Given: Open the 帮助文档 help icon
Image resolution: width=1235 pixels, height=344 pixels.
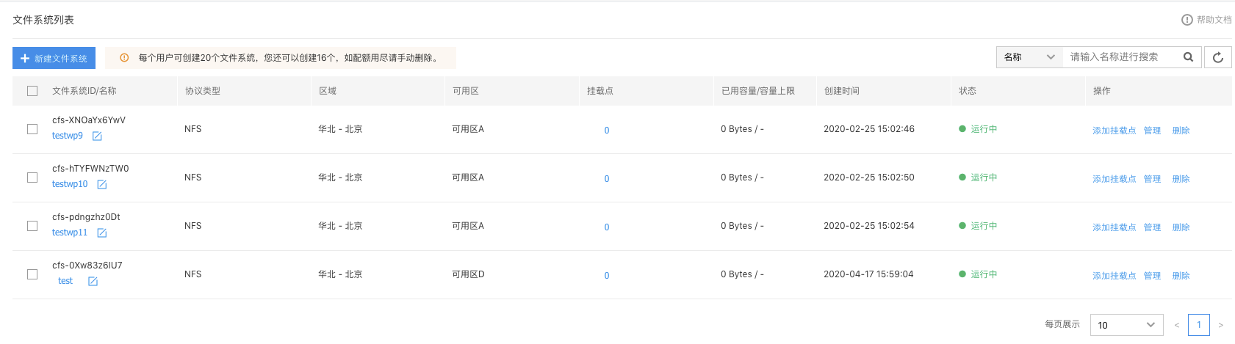Looking at the screenshot, I should (x=1187, y=20).
